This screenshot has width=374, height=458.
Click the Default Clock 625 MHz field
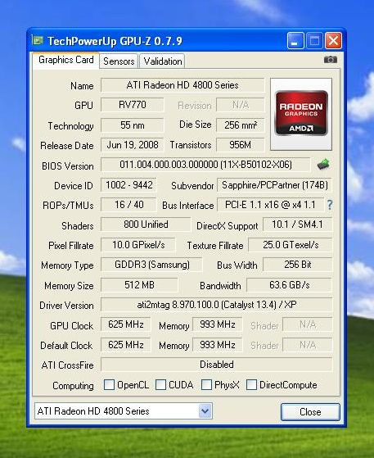point(126,345)
